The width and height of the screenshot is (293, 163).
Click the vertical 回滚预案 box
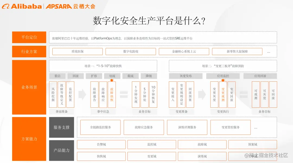[190, 94]
